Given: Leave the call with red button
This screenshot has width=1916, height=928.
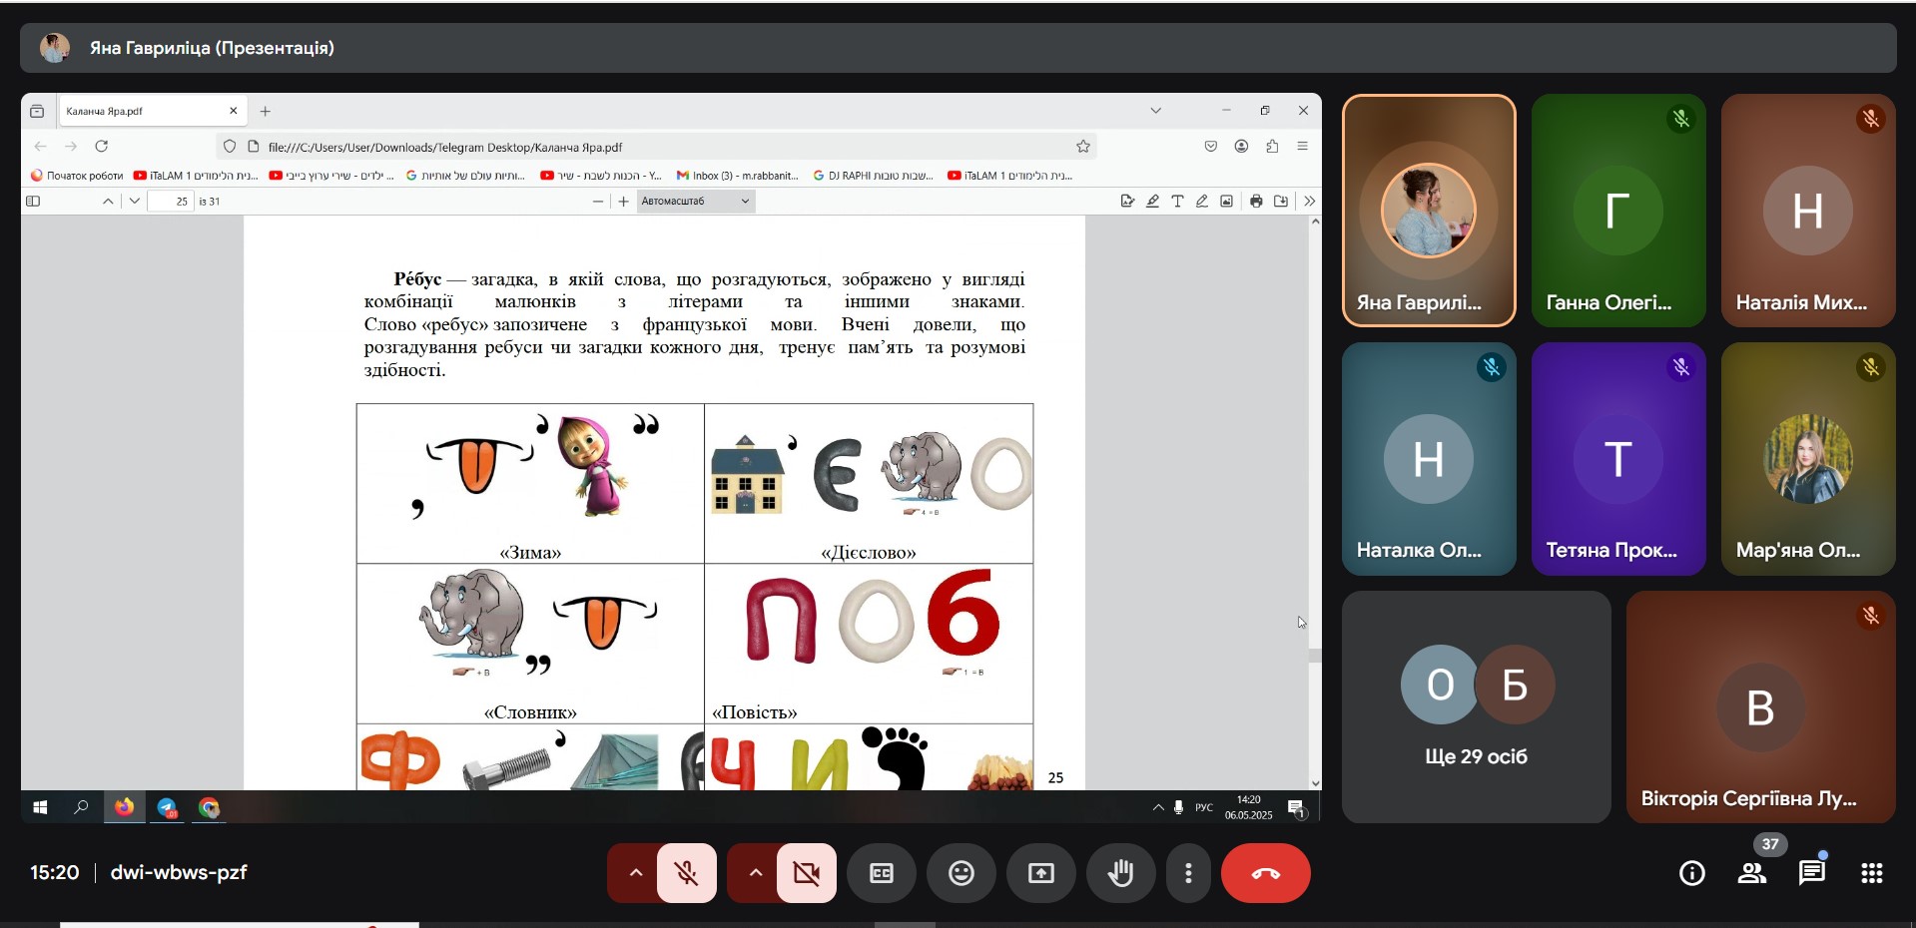Looking at the screenshot, I should coord(1266,873).
